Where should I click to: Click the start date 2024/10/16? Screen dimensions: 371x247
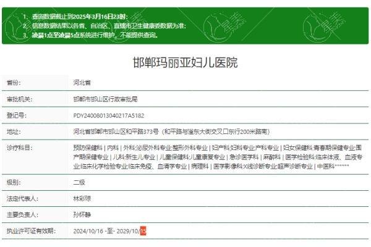click(x=88, y=231)
